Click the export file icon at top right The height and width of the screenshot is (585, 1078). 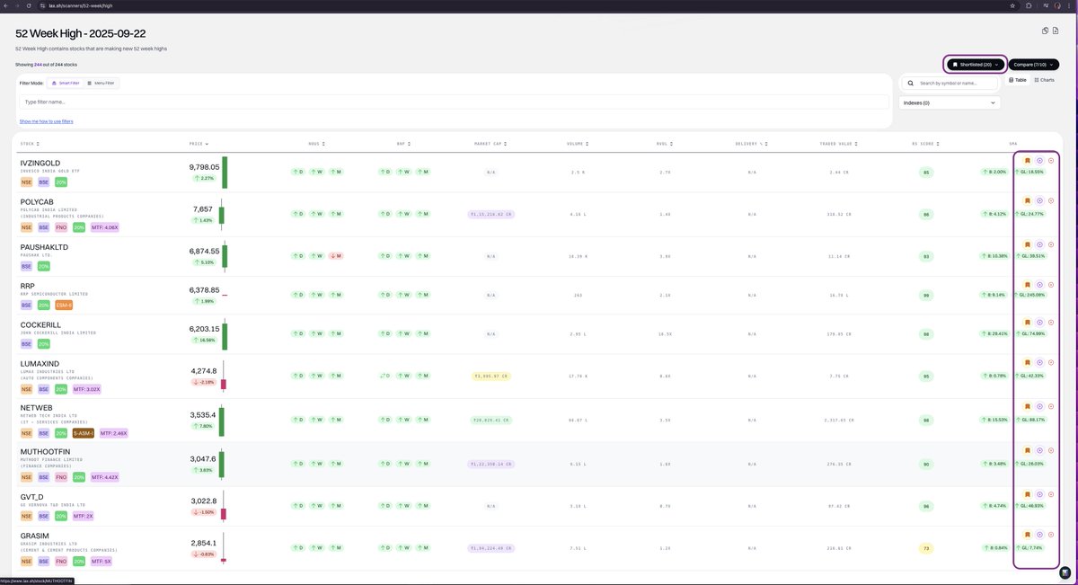coord(1056,31)
